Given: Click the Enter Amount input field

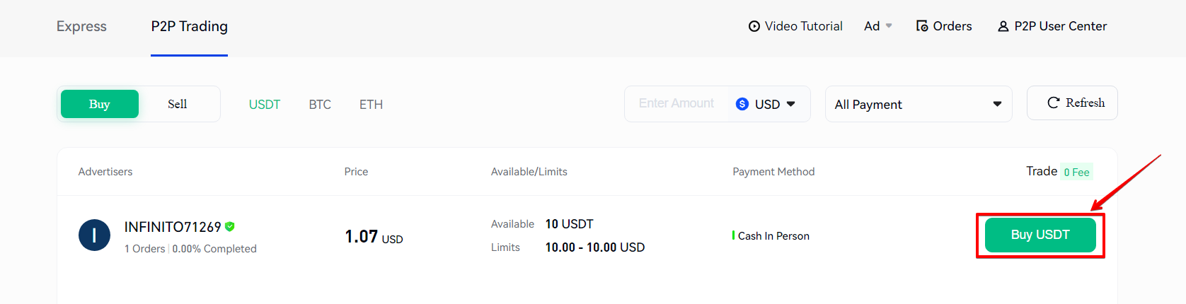Looking at the screenshot, I should pos(677,104).
